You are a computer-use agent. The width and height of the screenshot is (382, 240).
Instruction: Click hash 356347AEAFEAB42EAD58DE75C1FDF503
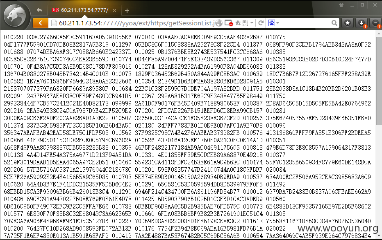56,133
